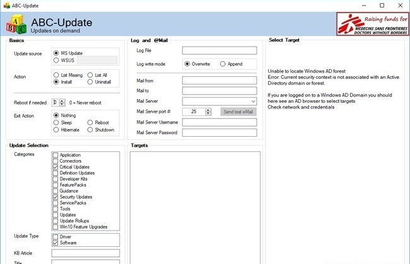Viewport: 410px width, 264px height.
Task: Uncheck the Critical Updates category
Action: click(x=56, y=167)
